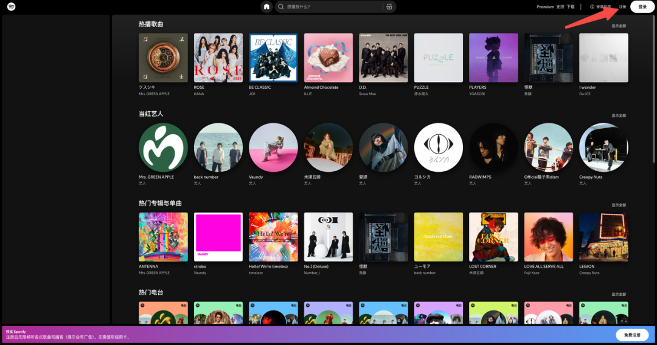Open the D.D. cover by Snow Man
Screen dimensions: 657x345
383,58
